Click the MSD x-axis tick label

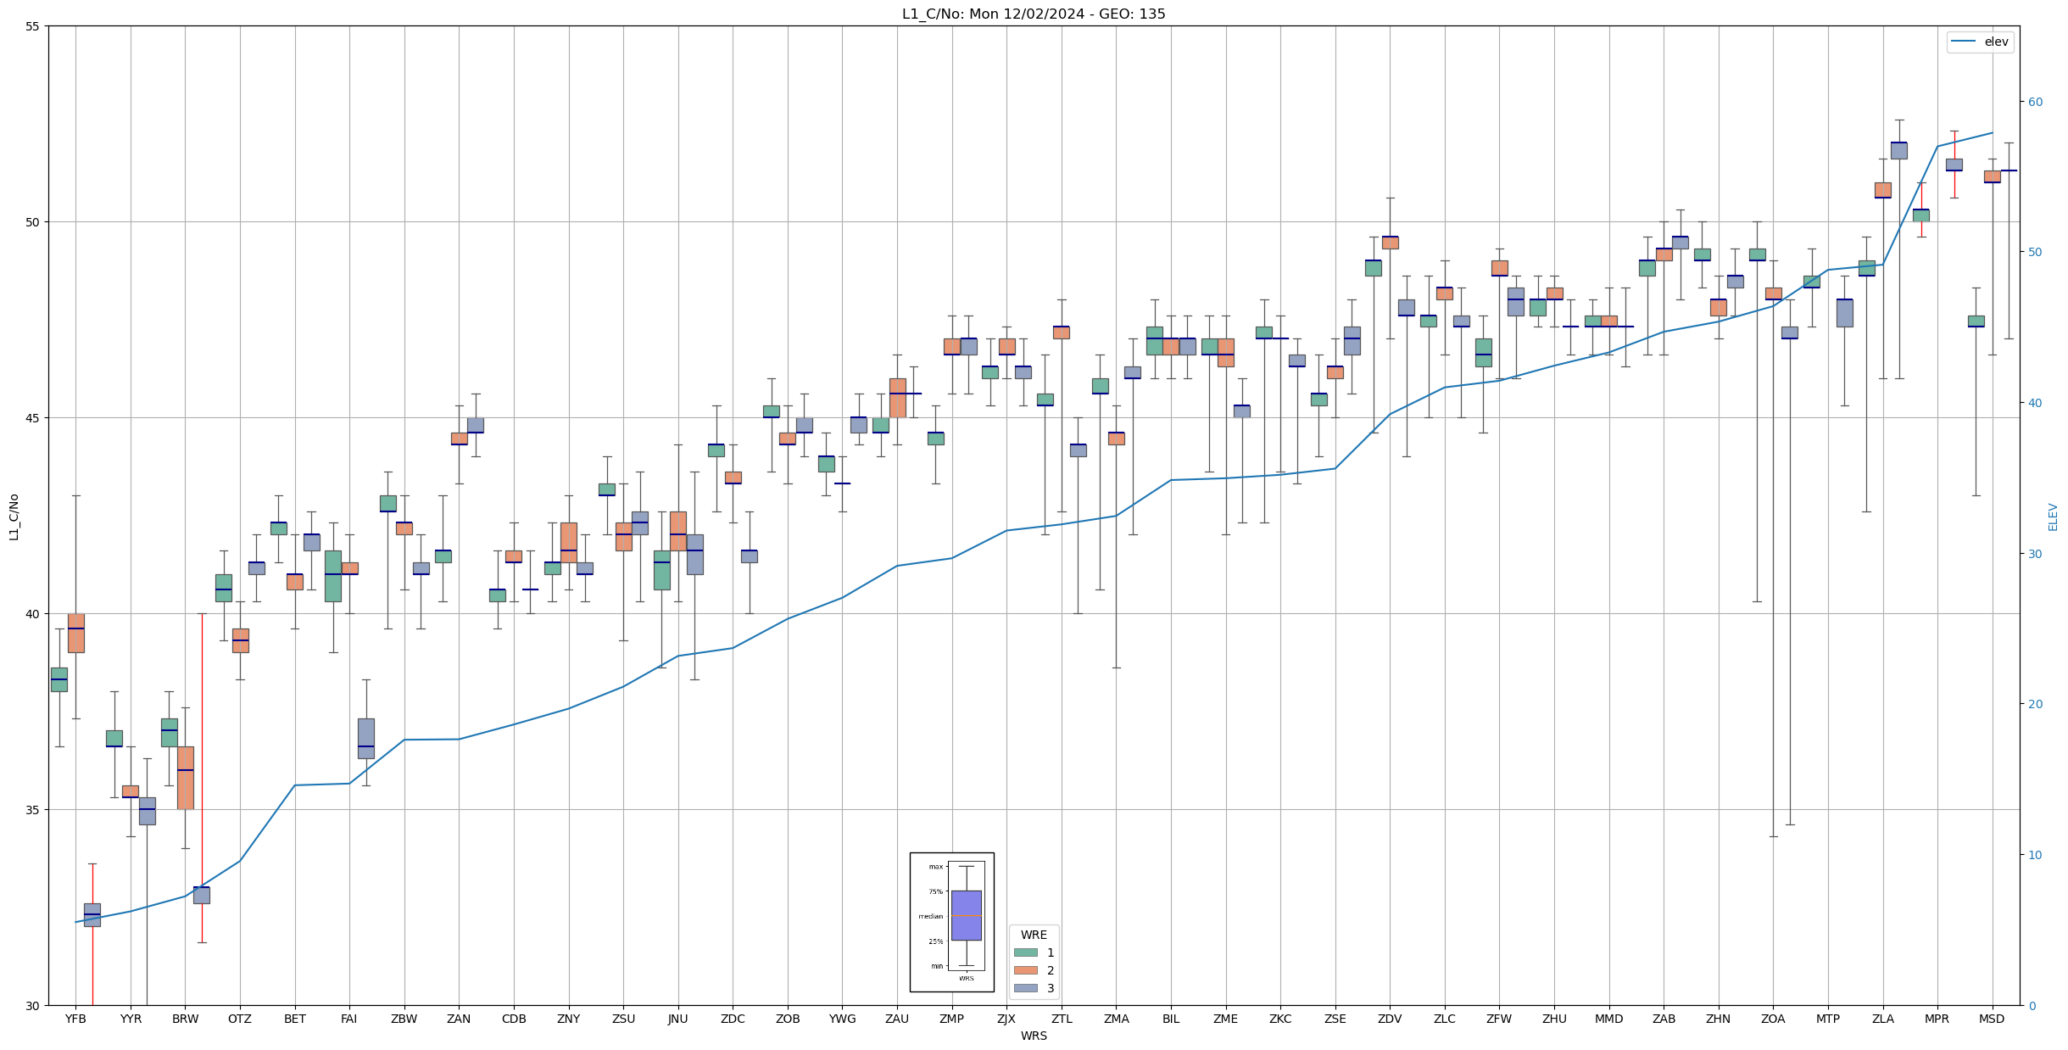[1992, 1019]
